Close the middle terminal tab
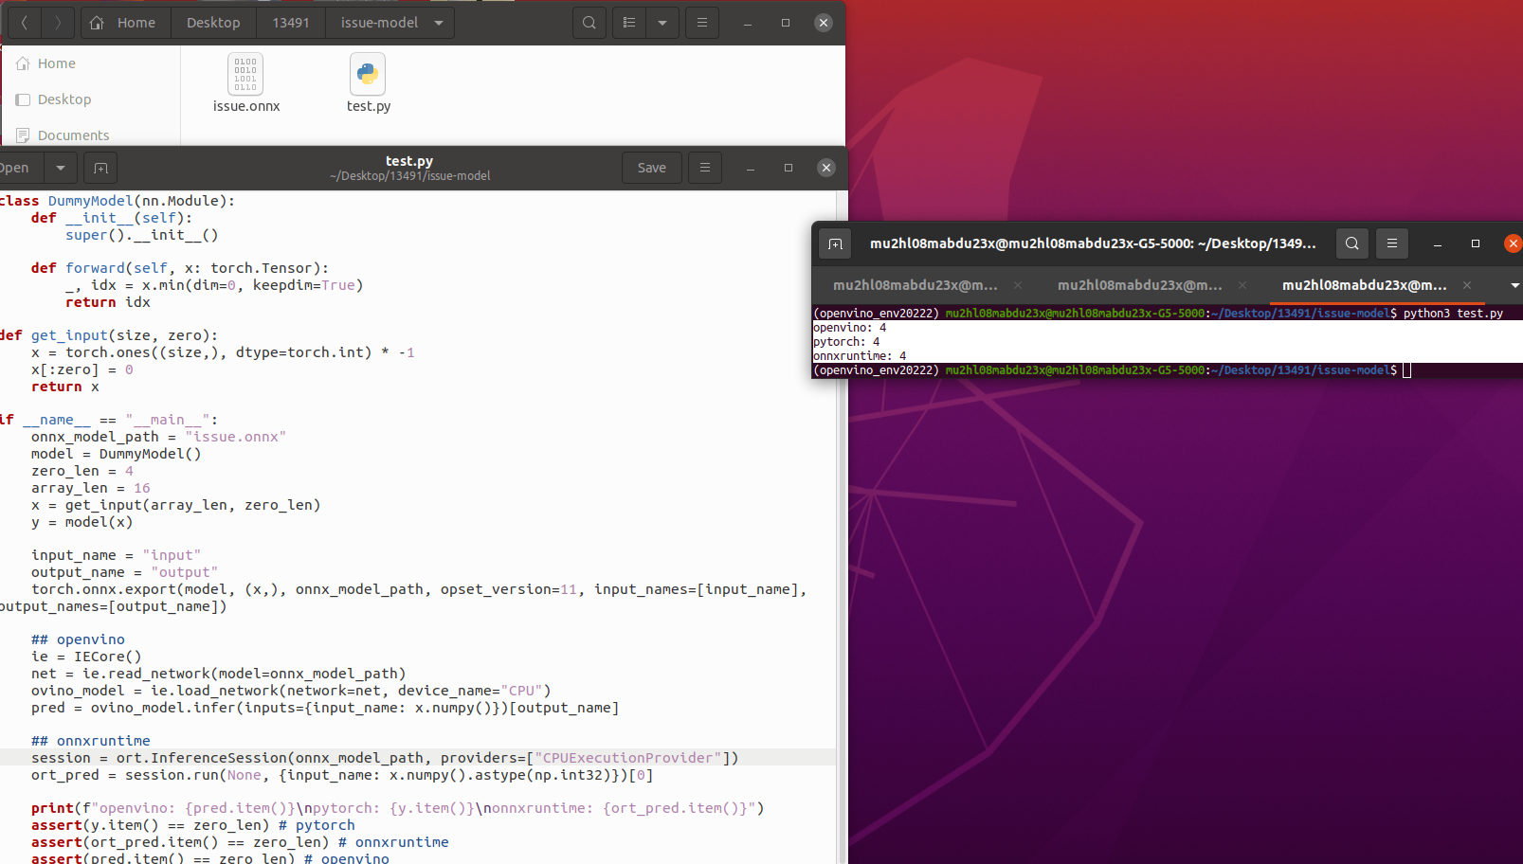The width and height of the screenshot is (1523, 864). [1242, 285]
